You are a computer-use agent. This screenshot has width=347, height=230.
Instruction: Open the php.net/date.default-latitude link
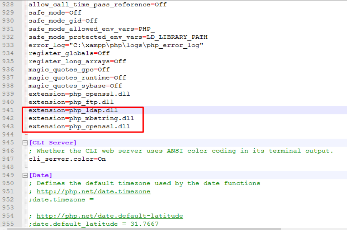click(x=110, y=216)
